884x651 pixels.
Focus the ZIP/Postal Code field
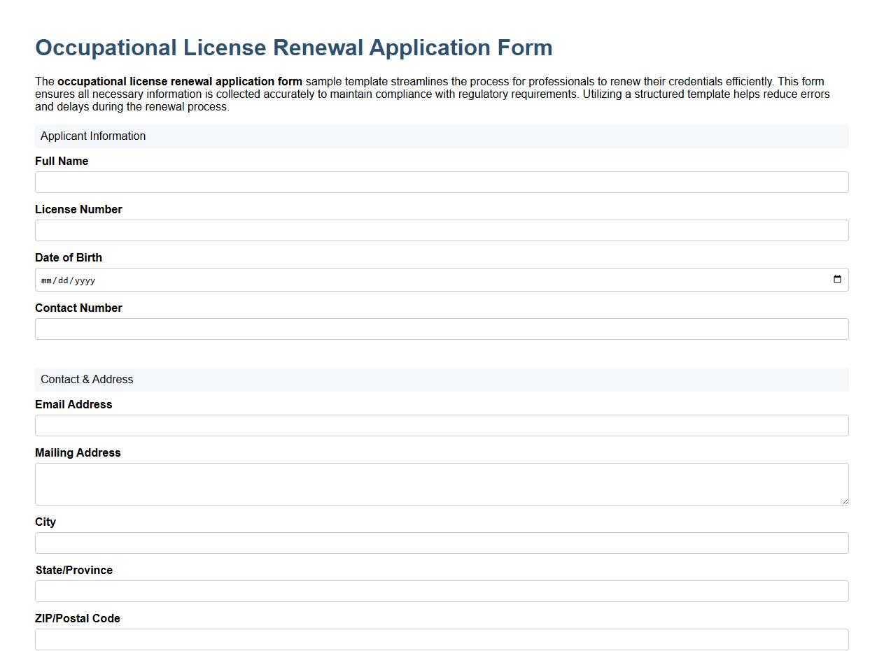click(442, 639)
